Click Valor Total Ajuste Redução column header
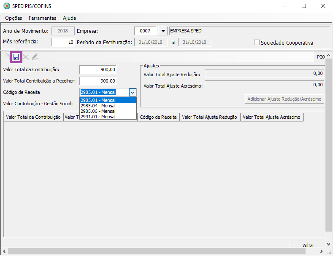 [x=210, y=117]
